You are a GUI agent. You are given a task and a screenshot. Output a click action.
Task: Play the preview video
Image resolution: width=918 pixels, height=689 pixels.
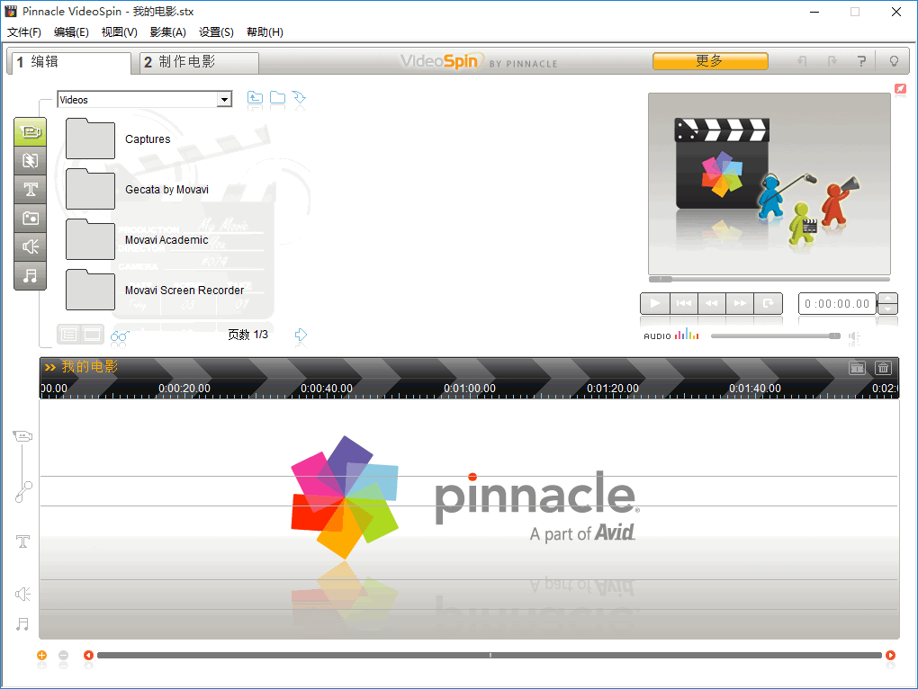click(655, 303)
